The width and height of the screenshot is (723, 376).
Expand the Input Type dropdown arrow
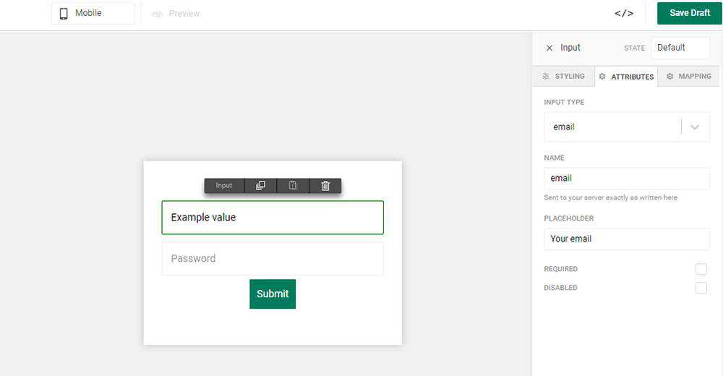695,127
